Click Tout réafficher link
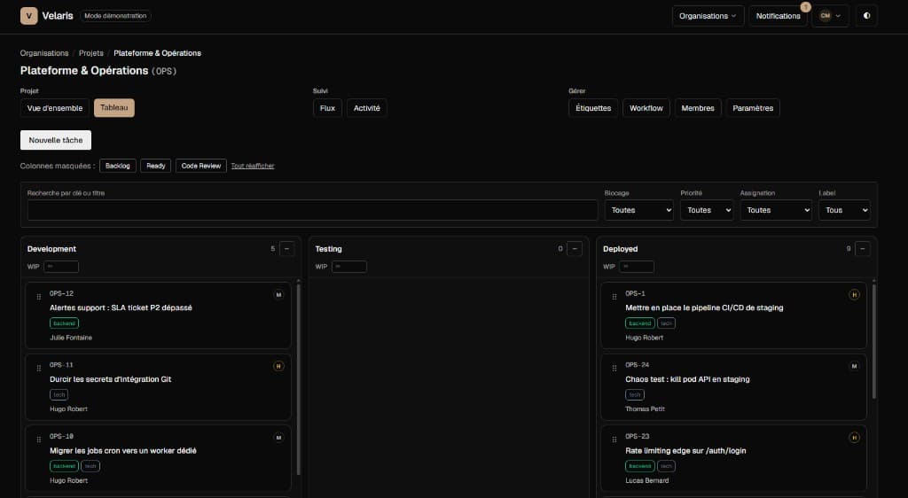The image size is (908, 498). pyautogui.click(x=253, y=166)
